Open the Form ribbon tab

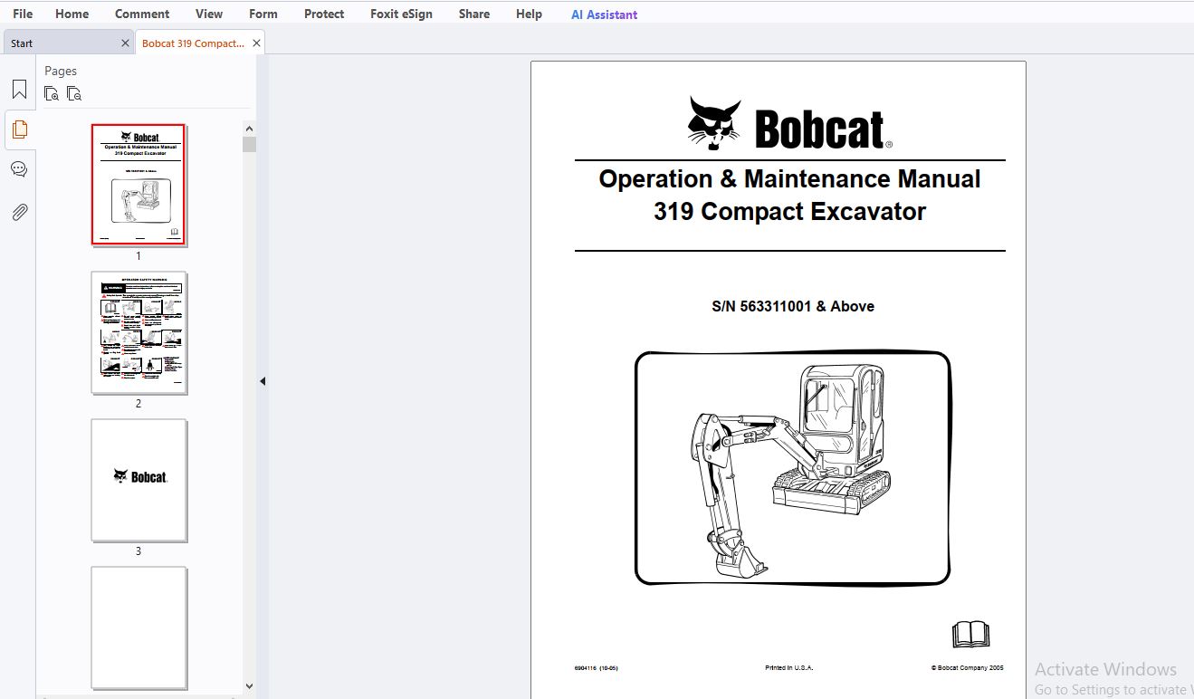[263, 14]
